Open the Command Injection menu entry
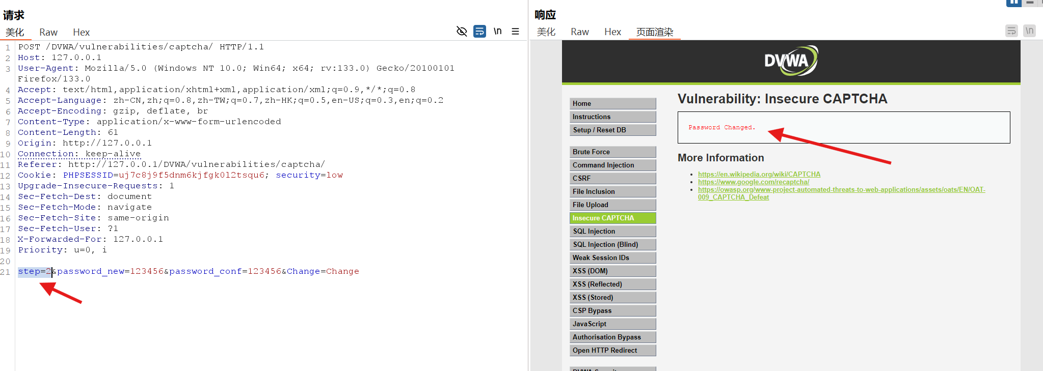This screenshot has height=371, width=1043. 612,165
